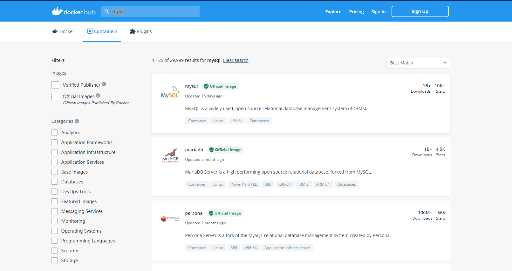
Task: Check the Application Infrastructure category
Action: 55,152
